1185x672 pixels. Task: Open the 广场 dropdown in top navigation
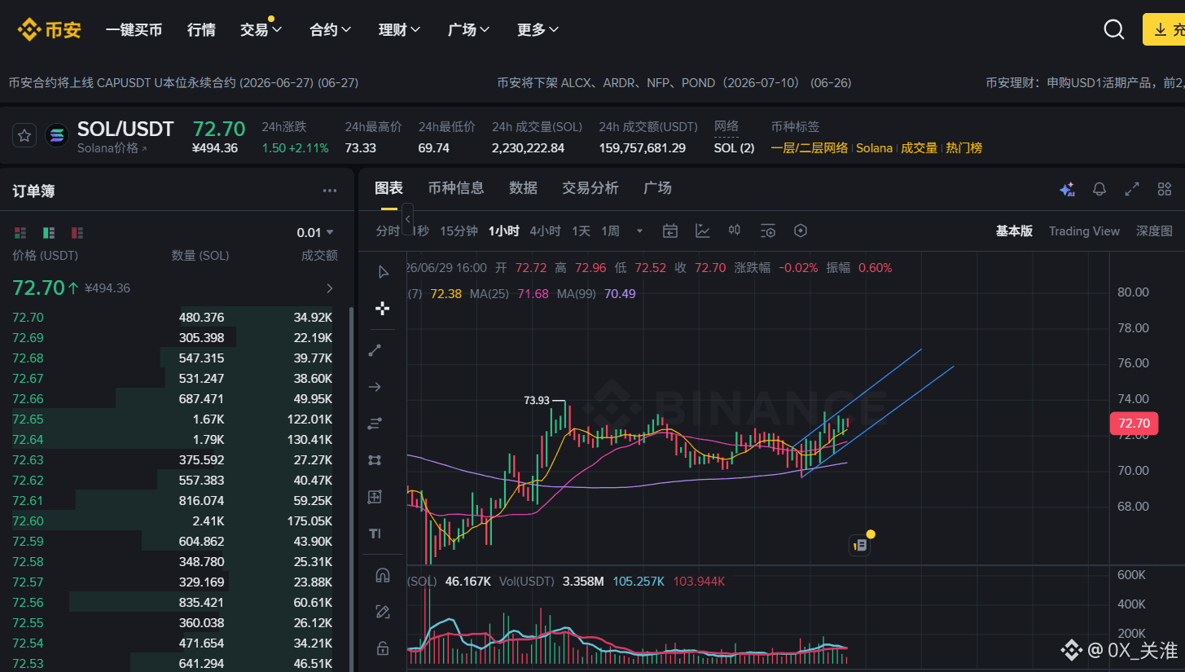469,30
